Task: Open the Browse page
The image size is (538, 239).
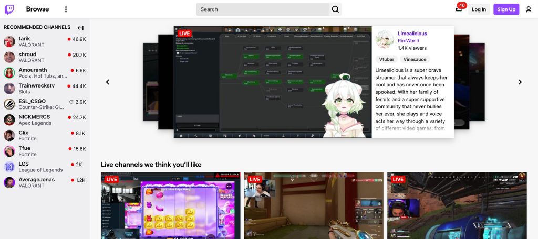Action: [x=37, y=9]
